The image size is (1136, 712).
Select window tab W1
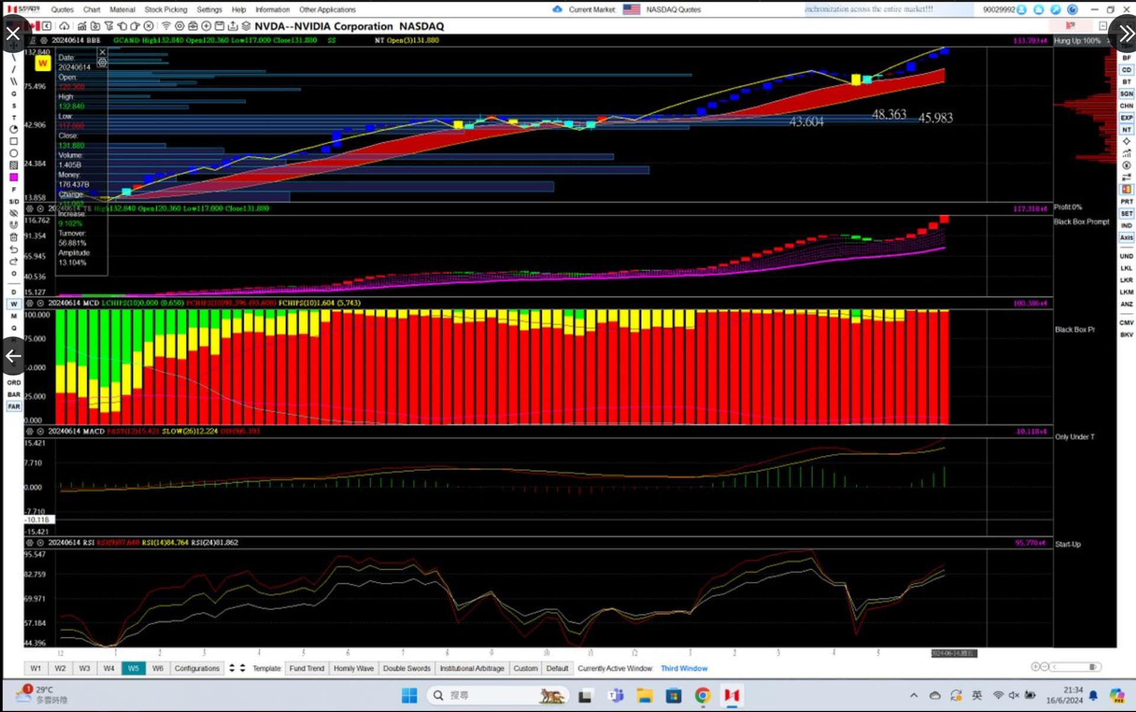point(35,668)
